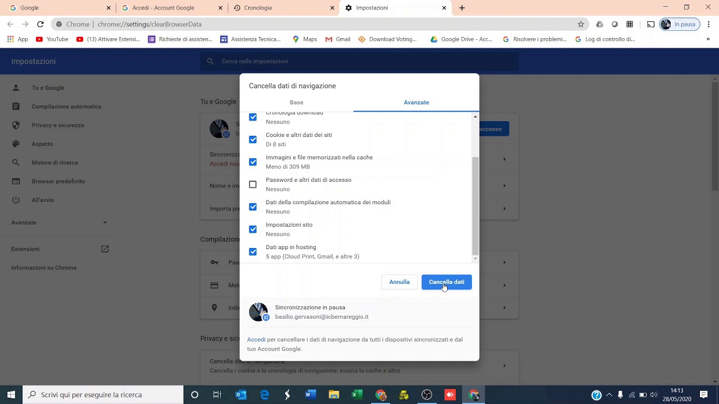This screenshot has width=719, height=404.
Task: Open the Apps grid bookmark shortcut
Action: click(x=17, y=39)
